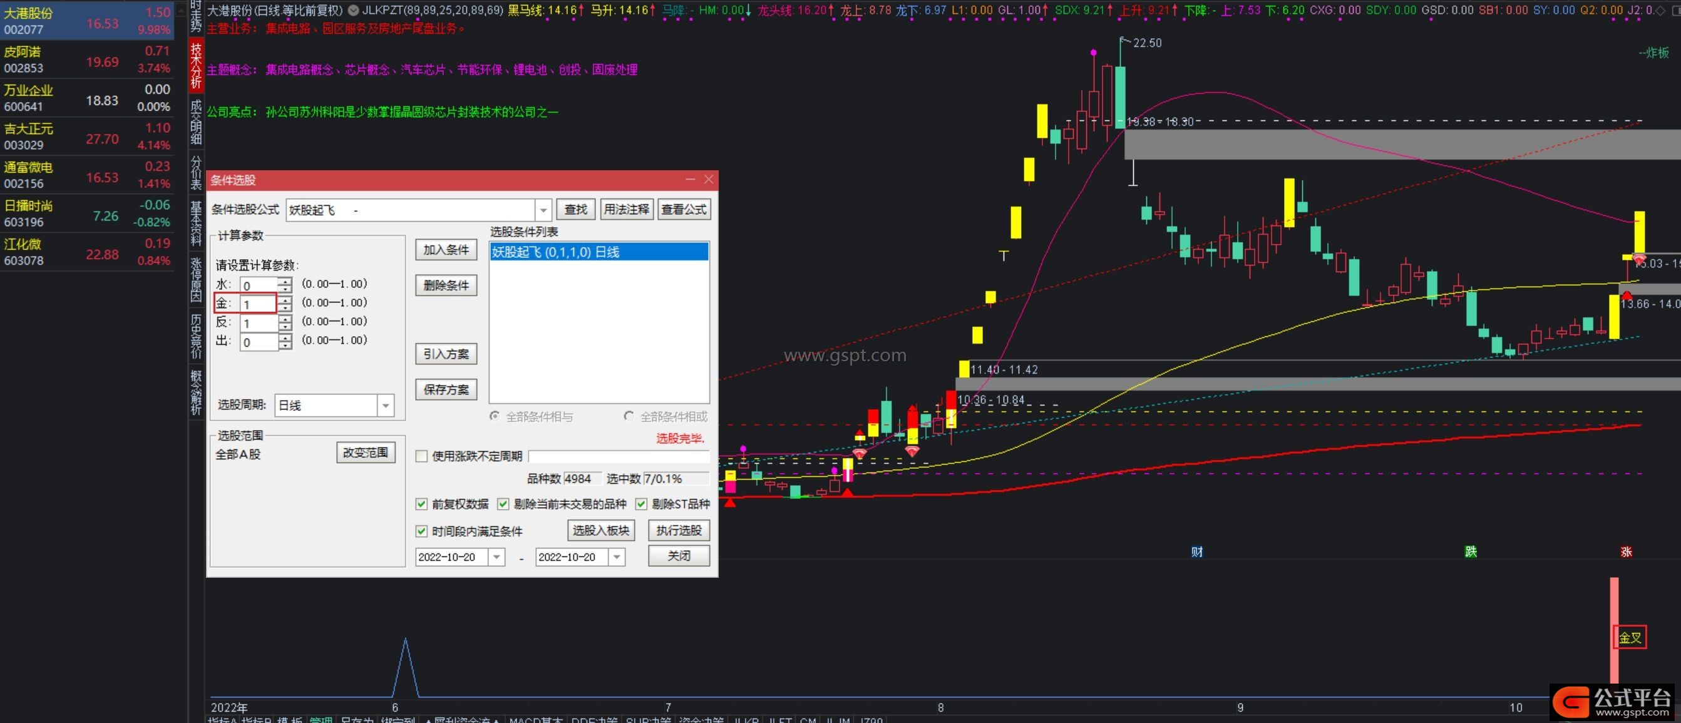1681x723 pixels.
Task: Select the 全部条件相或 radio button
Action: pos(629,416)
